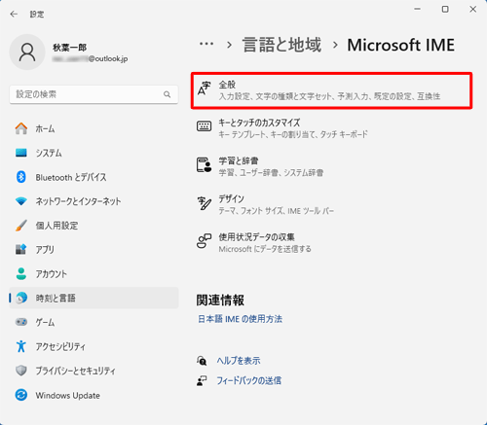Screen dimensions: 487x425
Task: Select アプリ in the sidebar
Action: (x=94, y=249)
